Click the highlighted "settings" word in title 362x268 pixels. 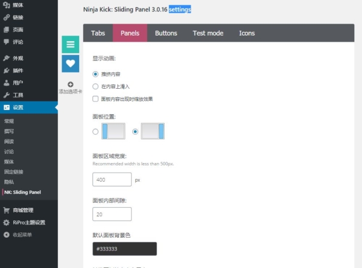pos(180,9)
